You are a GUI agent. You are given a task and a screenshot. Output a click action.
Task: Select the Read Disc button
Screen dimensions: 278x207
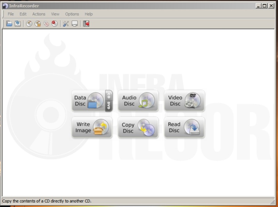click(185, 127)
